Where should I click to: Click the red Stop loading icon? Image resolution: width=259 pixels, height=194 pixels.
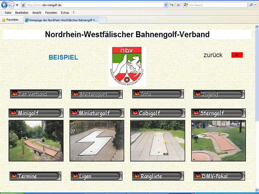pos(178,5)
